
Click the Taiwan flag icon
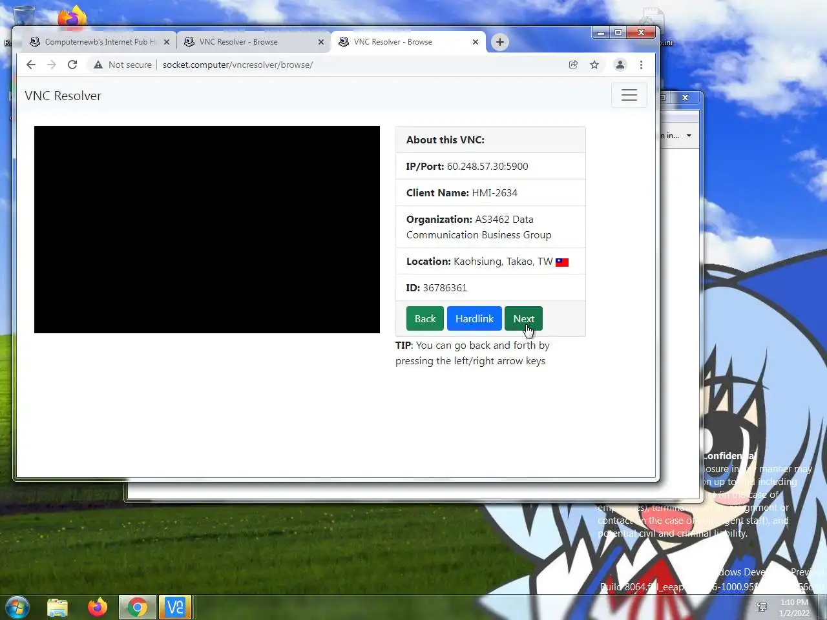562,262
